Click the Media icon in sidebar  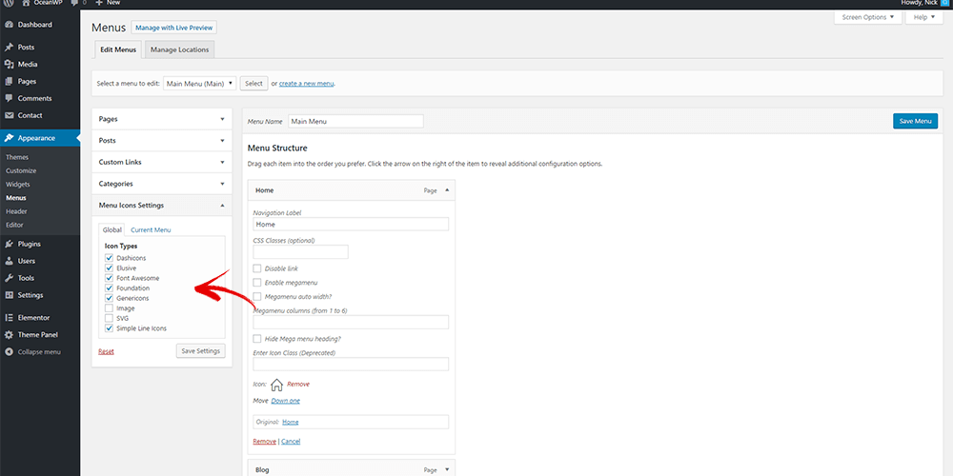tap(9, 64)
